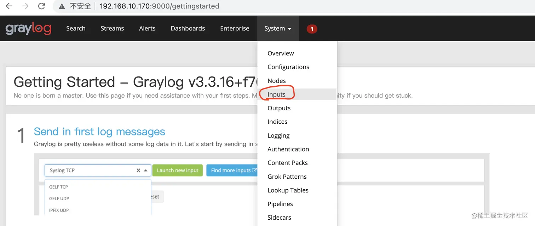Click Launch new input button

tap(178, 170)
